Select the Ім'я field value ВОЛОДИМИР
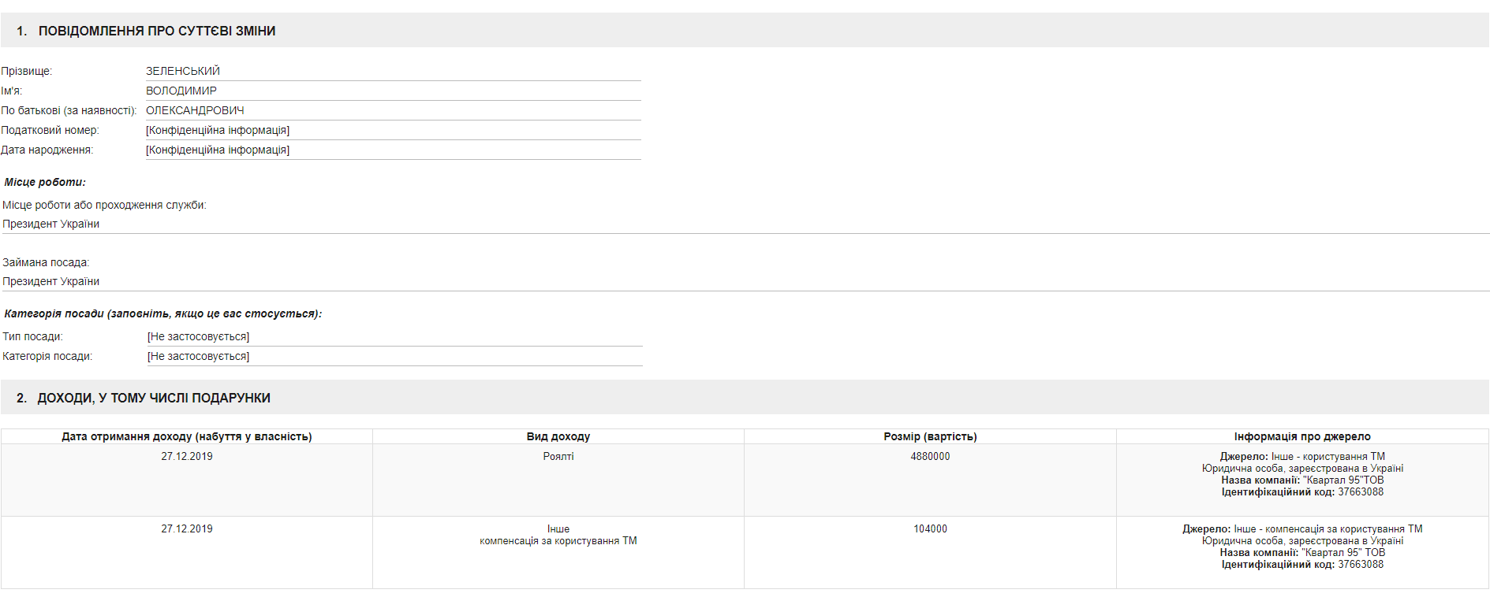The height and width of the screenshot is (597, 1490). point(181,91)
